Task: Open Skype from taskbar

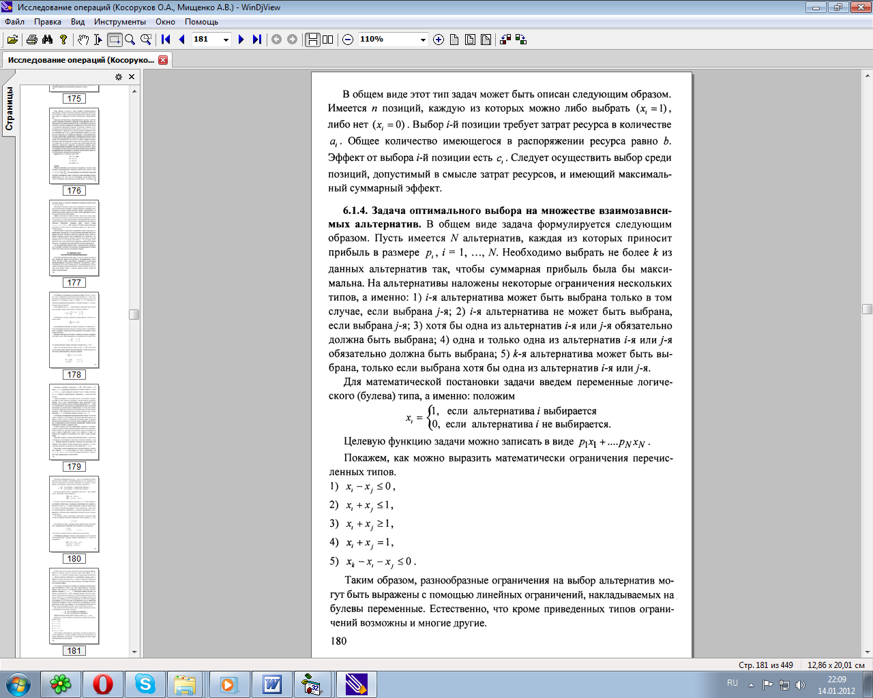Action: pos(145,684)
